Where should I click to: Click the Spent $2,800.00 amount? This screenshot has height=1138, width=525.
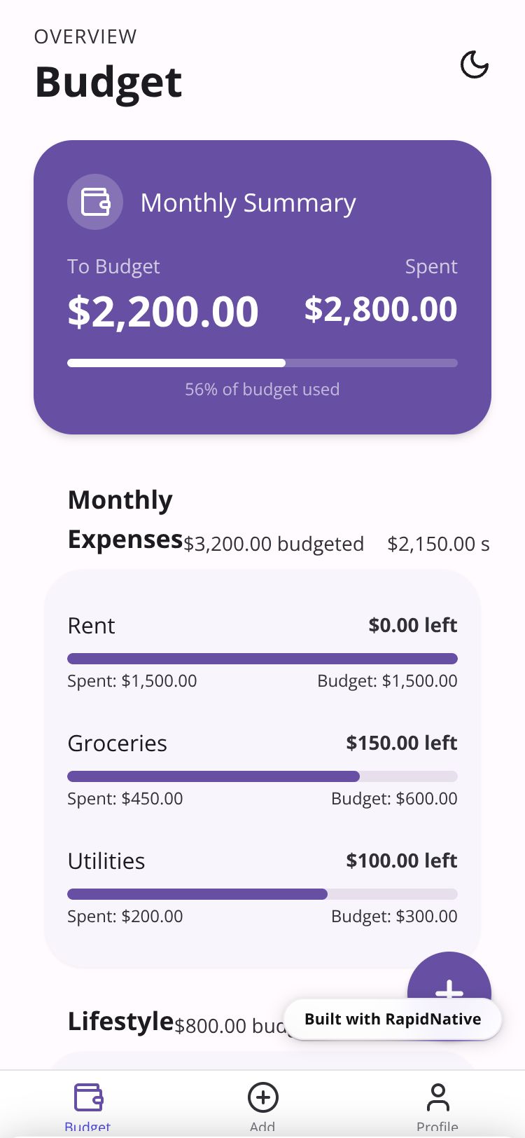click(381, 309)
